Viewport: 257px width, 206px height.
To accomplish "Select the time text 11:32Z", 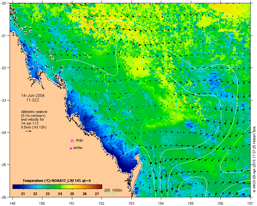I will coord(33,100).
